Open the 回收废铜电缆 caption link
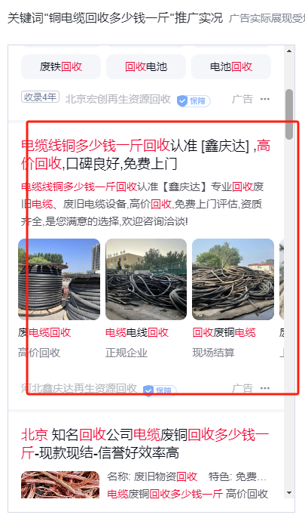 pos(224,332)
